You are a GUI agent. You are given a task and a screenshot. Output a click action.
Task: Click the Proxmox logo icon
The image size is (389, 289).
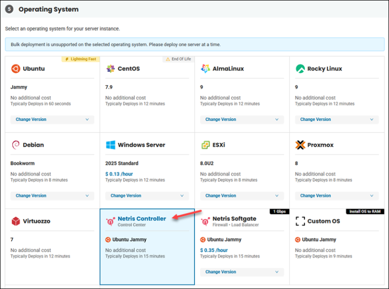300,145
